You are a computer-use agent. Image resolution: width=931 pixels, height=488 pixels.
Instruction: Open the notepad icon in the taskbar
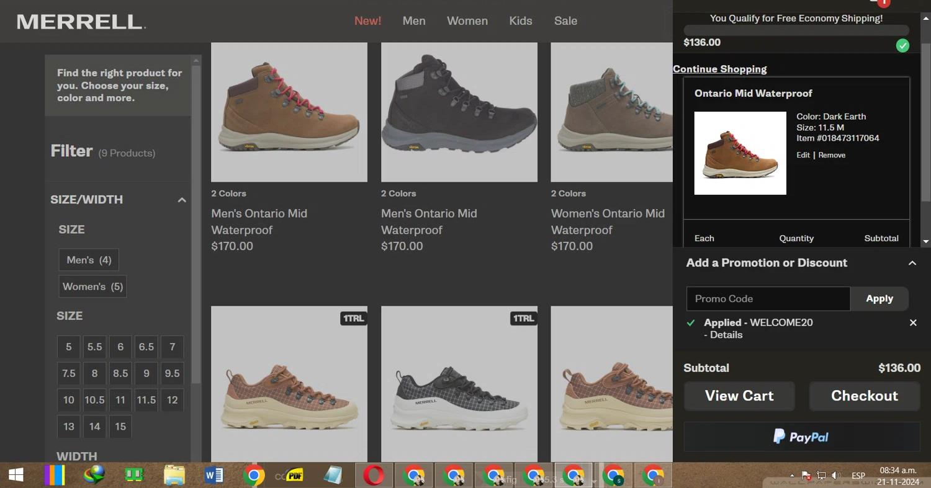point(333,476)
